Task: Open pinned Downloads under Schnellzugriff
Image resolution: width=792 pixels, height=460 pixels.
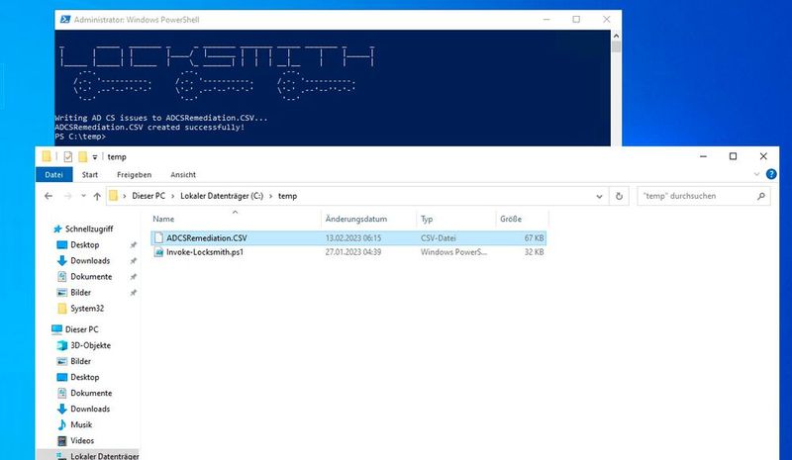Action: (x=90, y=260)
